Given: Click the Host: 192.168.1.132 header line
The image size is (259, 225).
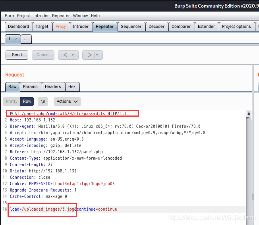Looking at the screenshot, I should pos(33,120).
